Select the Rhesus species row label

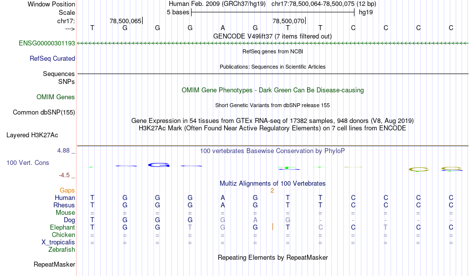tap(64, 205)
